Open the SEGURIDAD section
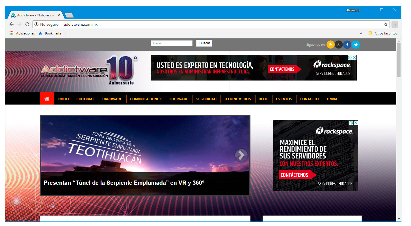The width and height of the screenshot is (411, 226). (206, 99)
